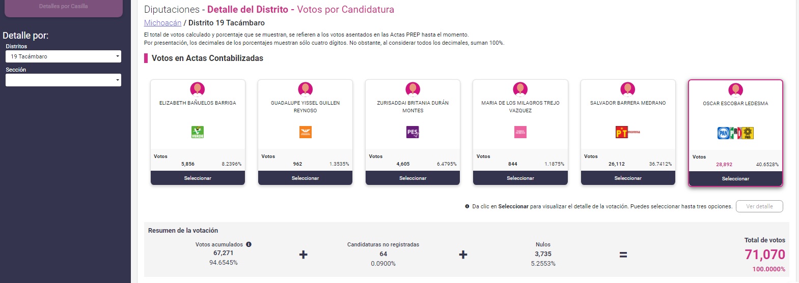This screenshot has height=283, width=799.
Task: Choose Seleccionar under Zurisaddai Britania Durán Montes
Action: (x=412, y=178)
